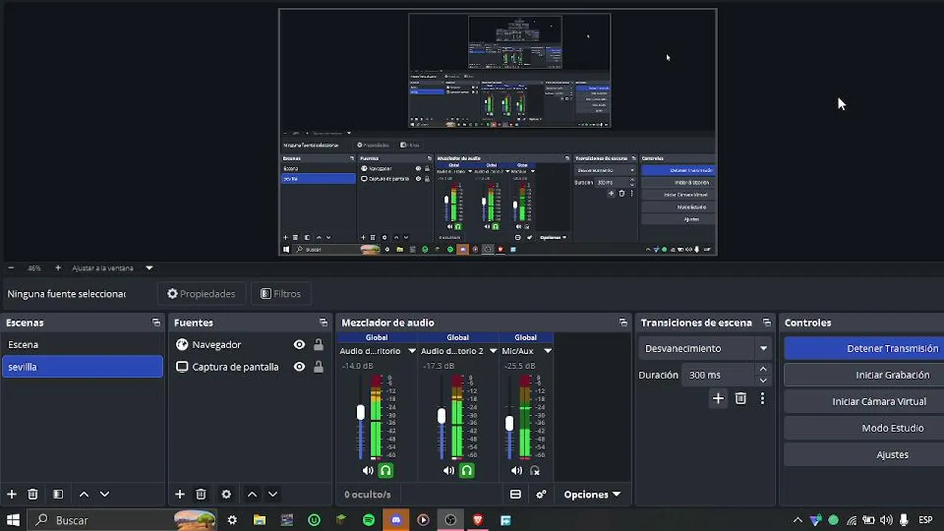Add a scene transition plus icon
The width and height of the screenshot is (944, 531).
pos(718,398)
